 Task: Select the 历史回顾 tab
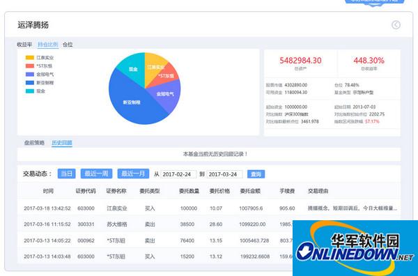pyautogui.click(x=62, y=143)
